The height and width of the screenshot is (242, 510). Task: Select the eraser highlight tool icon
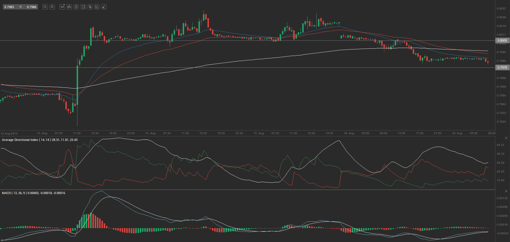tap(104, 7)
